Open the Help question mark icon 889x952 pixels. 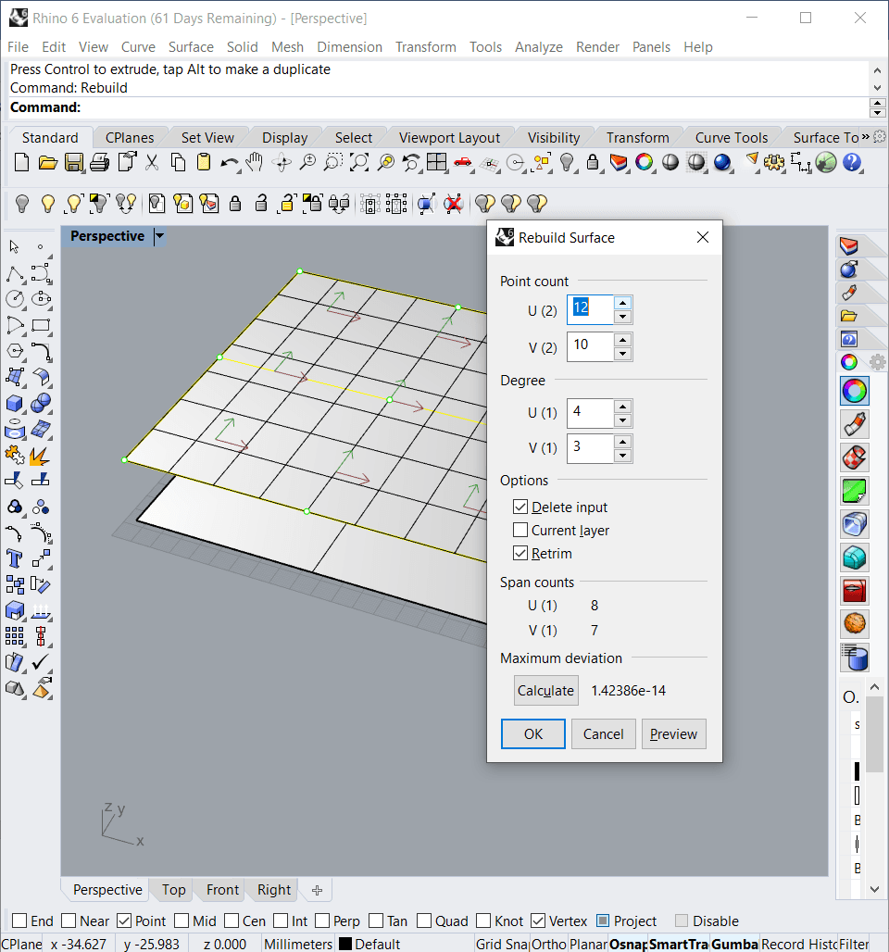[852, 163]
